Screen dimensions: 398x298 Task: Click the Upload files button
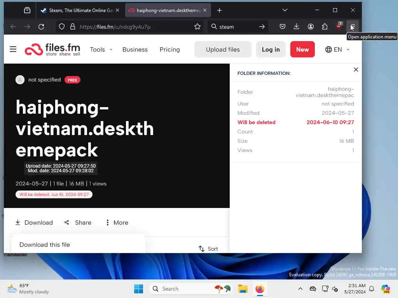click(x=223, y=49)
